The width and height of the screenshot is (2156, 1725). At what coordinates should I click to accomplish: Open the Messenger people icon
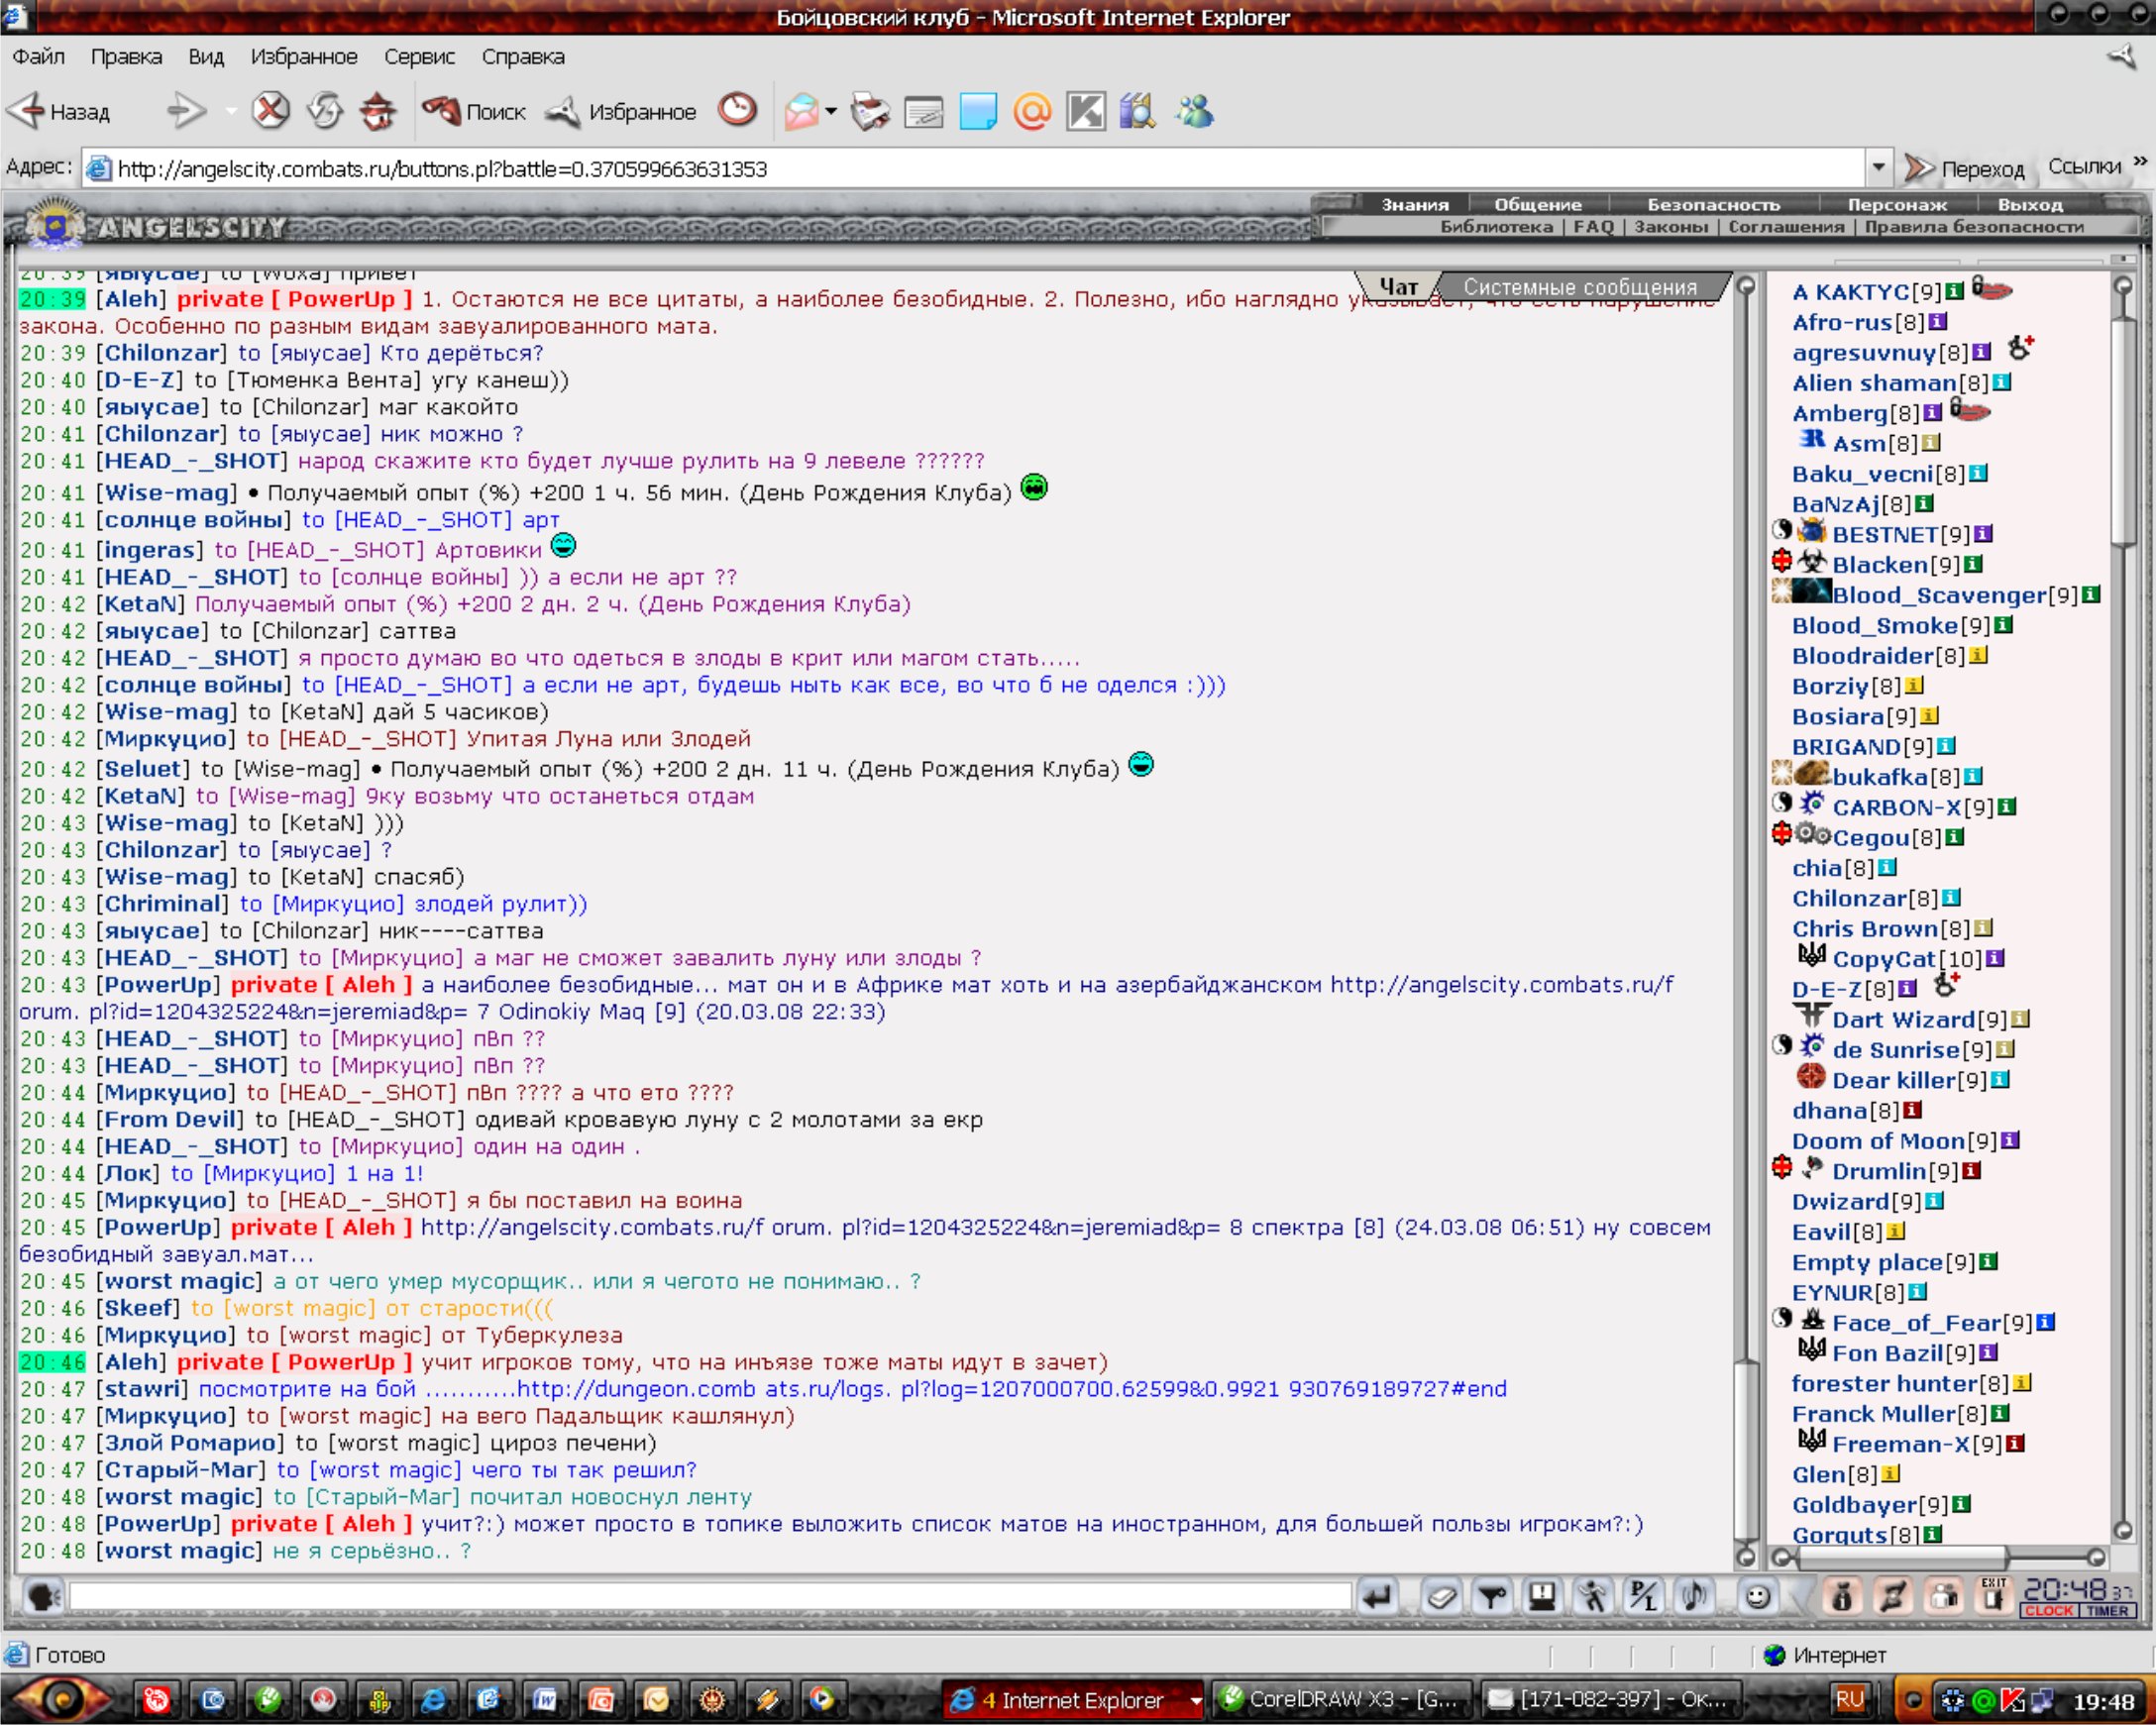tap(1194, 111)
